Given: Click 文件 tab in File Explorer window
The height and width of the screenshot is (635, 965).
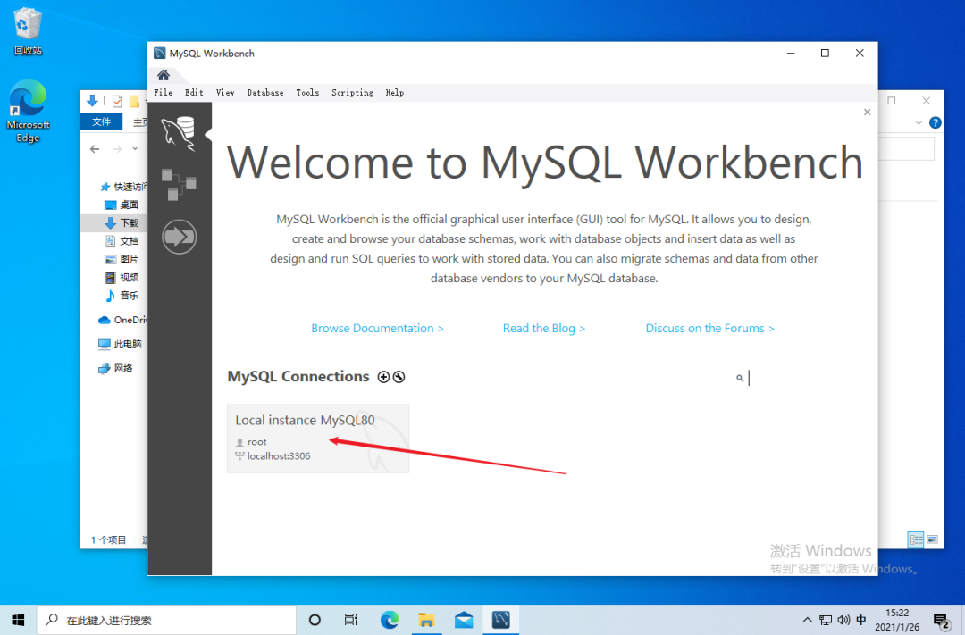Looking at the screenshot, I should point(102,121).
